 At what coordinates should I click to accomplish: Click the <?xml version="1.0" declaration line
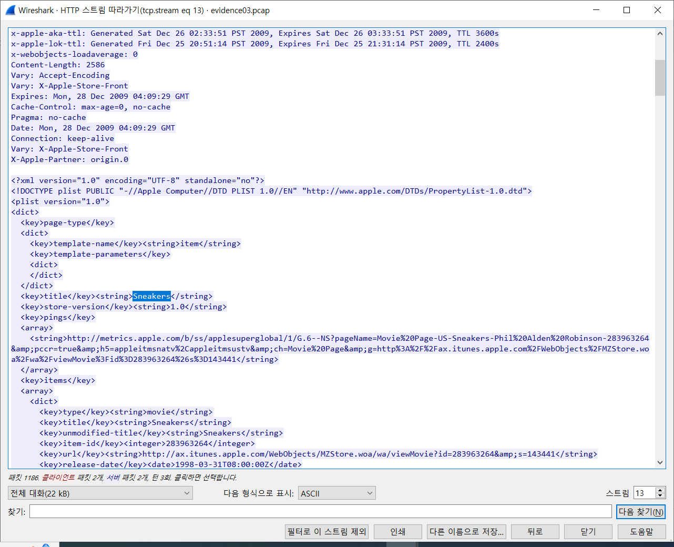coord(138,180)
